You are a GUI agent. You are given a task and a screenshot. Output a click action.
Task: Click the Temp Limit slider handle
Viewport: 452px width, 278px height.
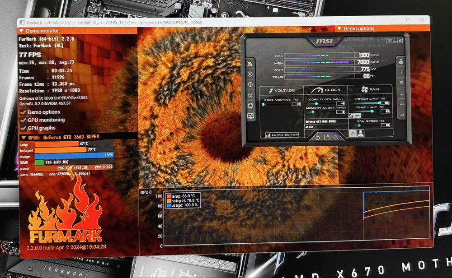[x=372, y=111]
